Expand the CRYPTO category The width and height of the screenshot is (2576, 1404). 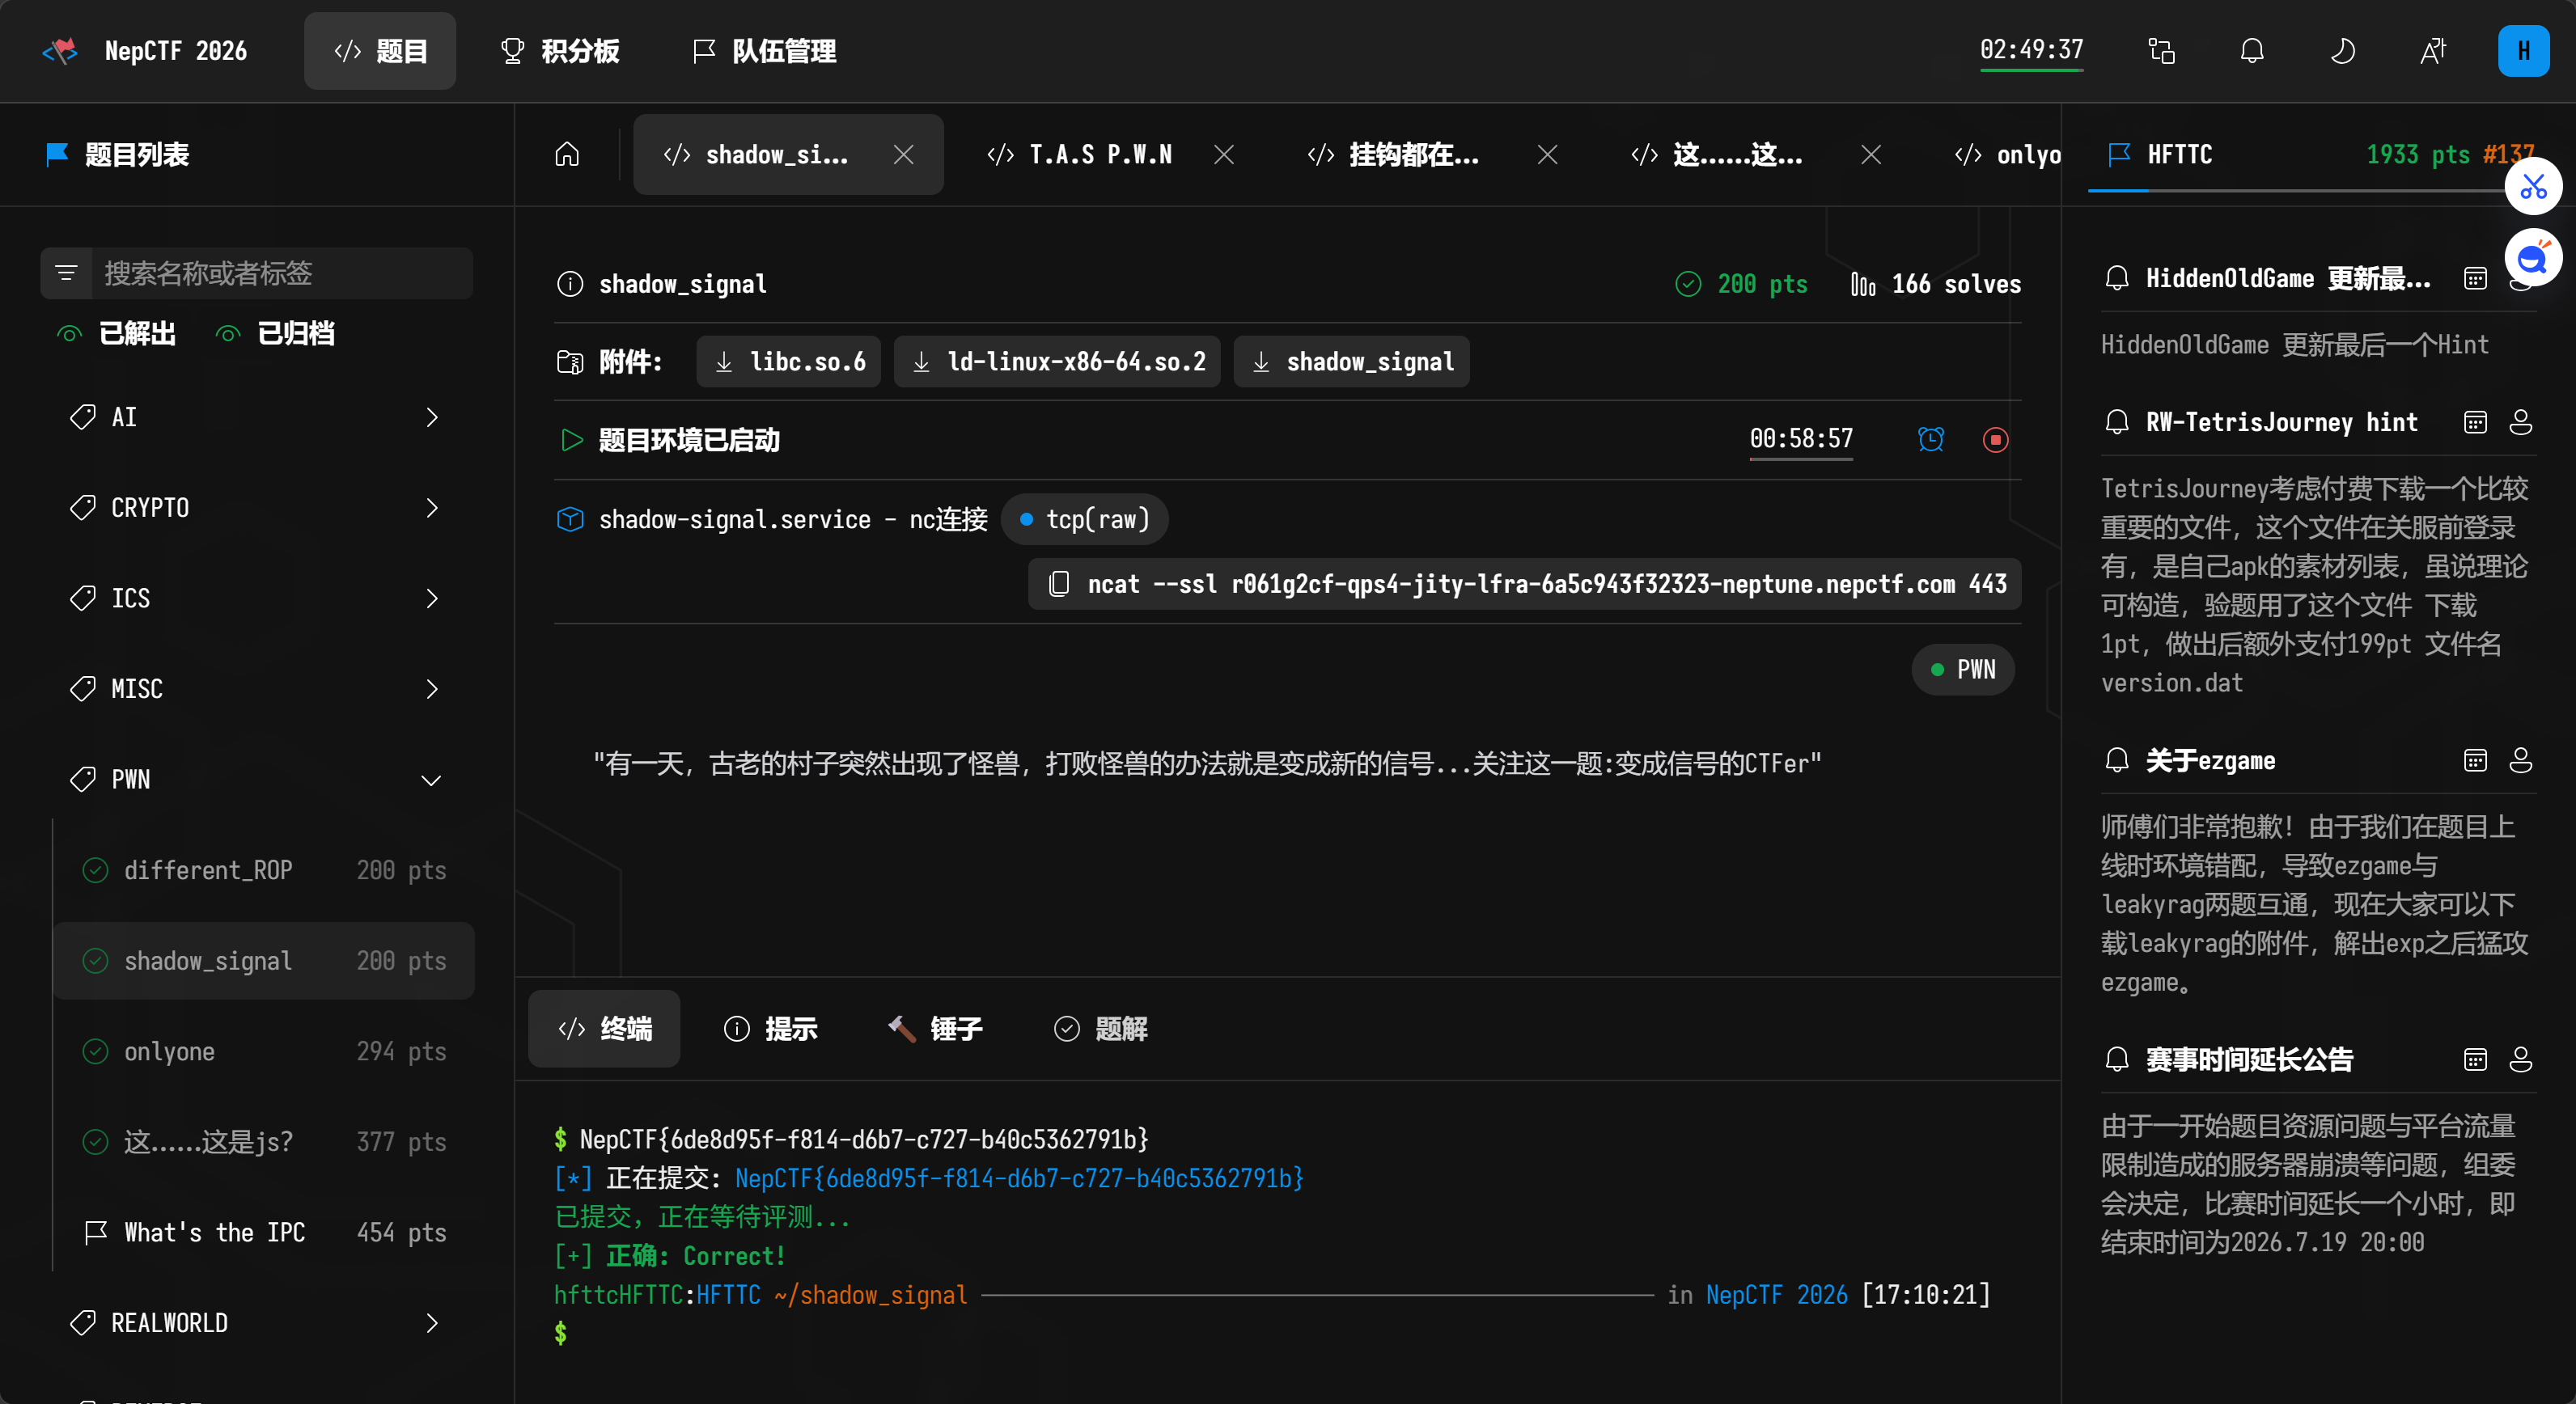tap(257, 508)
